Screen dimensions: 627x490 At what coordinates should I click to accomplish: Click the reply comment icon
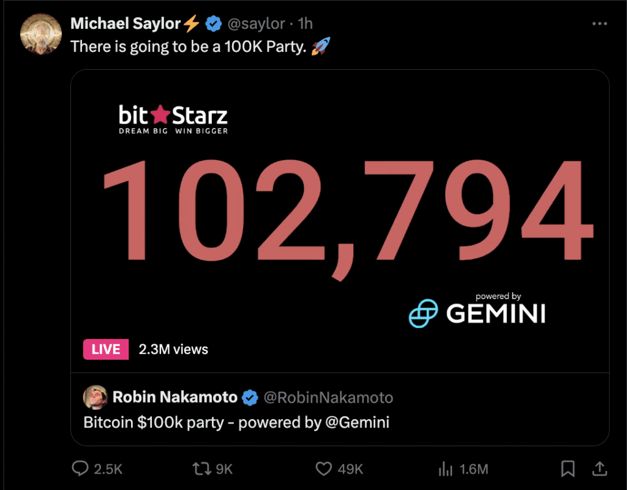click(80, 469)
